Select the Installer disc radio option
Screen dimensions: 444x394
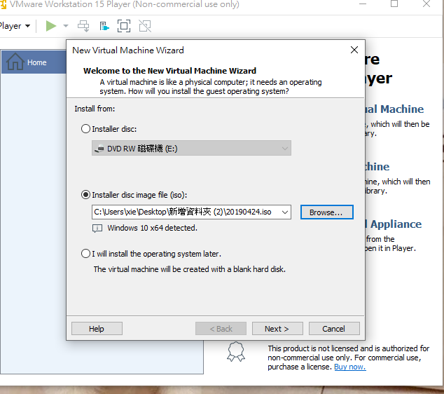(109, 129)
